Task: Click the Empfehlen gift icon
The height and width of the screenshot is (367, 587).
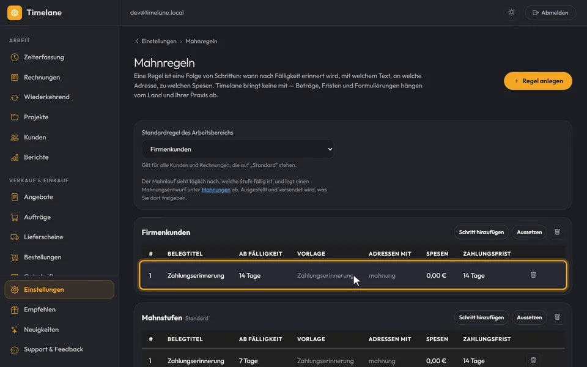Action: pos(15,310)
